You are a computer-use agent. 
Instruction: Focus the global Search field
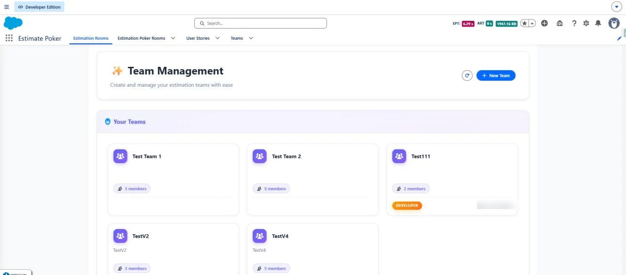click(260, 23)
